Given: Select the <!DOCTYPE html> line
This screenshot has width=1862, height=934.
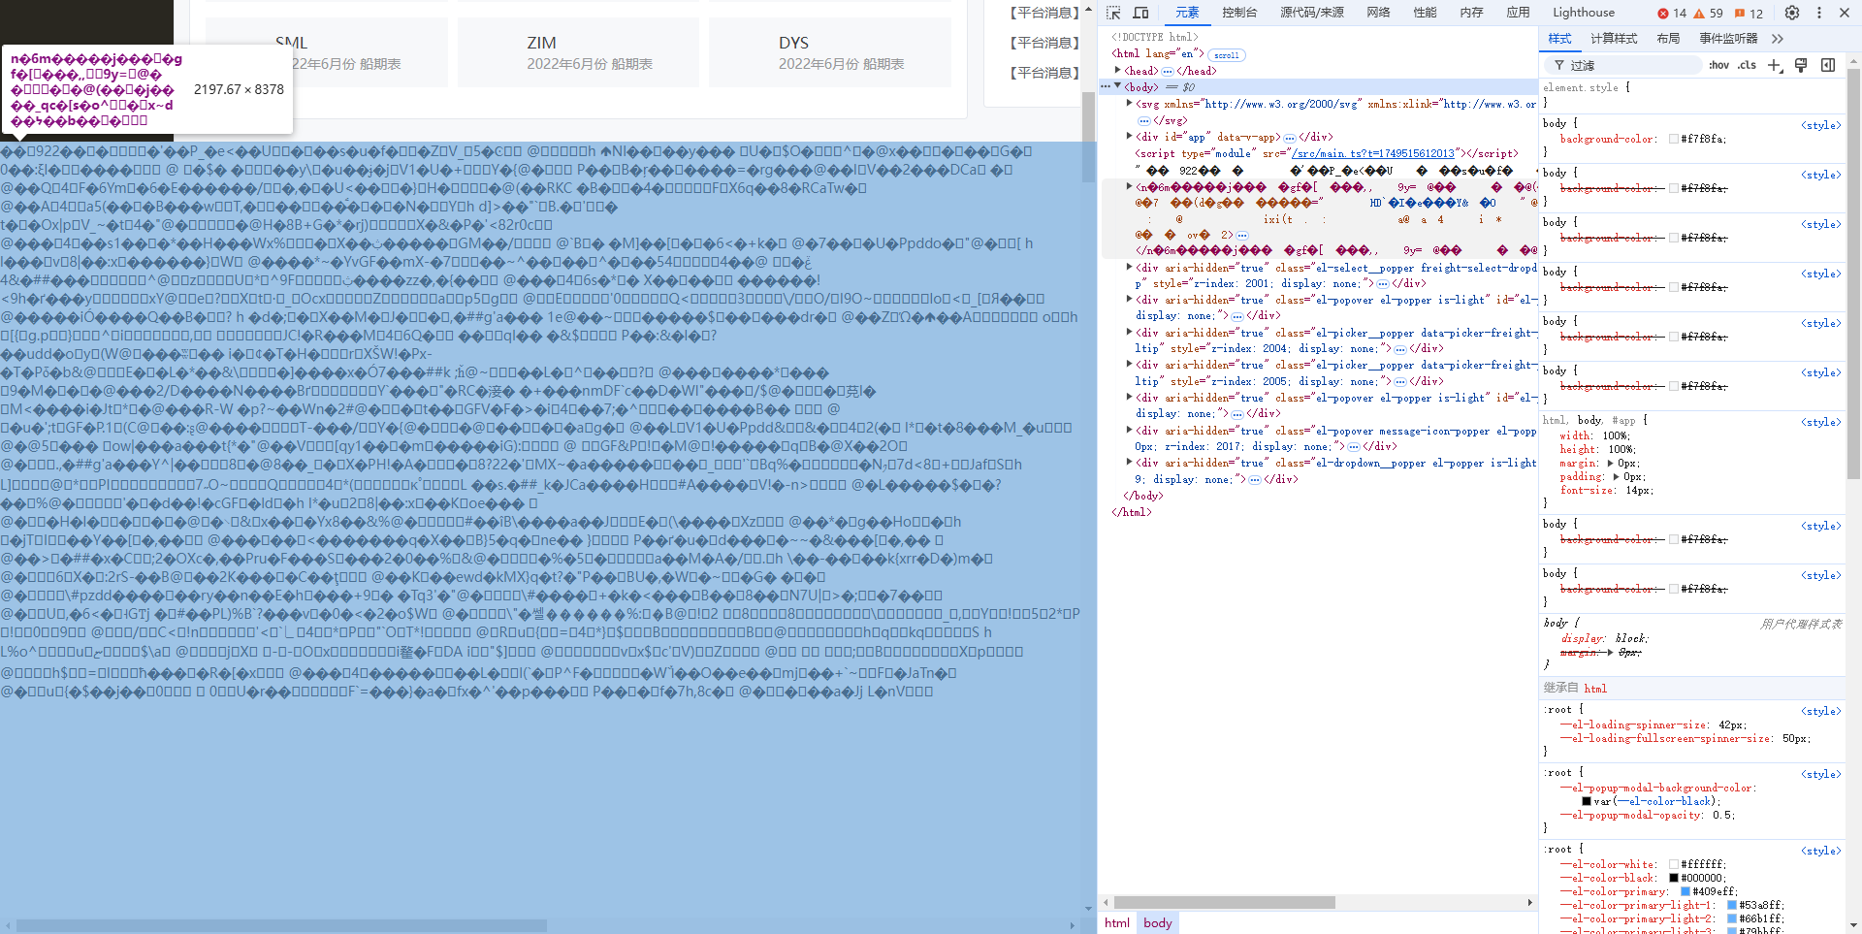Looking at the screenshot, I should tap(1154, 38).
